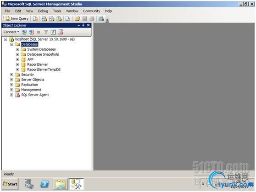Viewport: 256px width, 192px height.
Task: Select the Server Objects tree label
Action: coord(33,80)
